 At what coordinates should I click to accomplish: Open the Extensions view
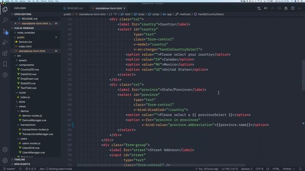5,53
